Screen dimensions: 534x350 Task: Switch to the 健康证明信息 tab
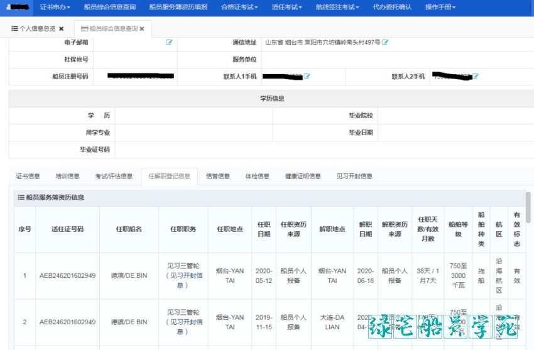(x=303, y=176)
